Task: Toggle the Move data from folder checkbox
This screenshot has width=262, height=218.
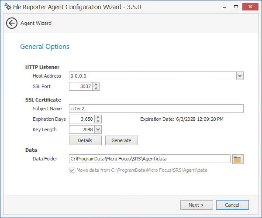Action: click(72, 170)
